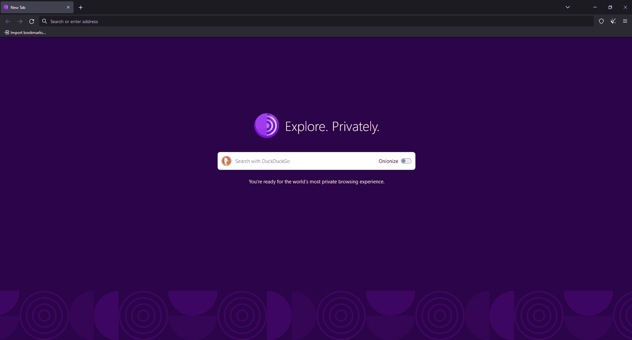Click the back navigation arrow

click(x=8, y=21)
